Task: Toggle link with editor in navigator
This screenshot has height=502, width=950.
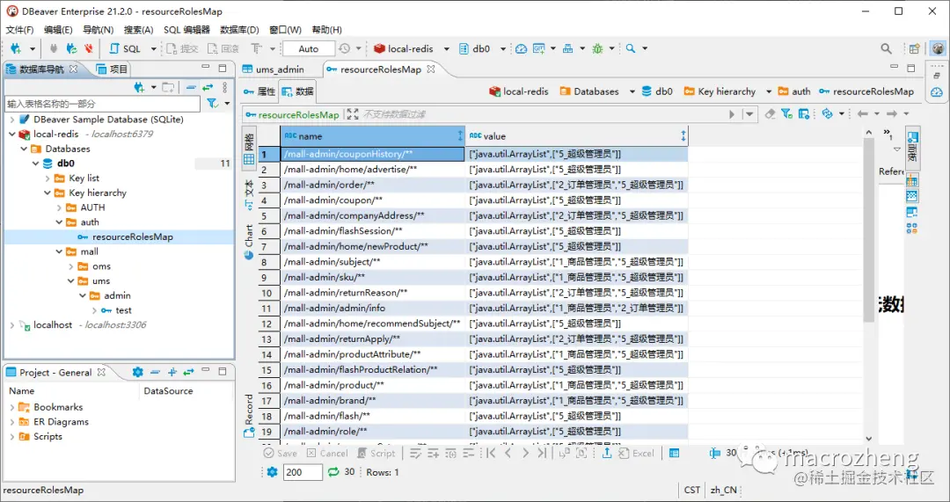Action: click(208, 87)
